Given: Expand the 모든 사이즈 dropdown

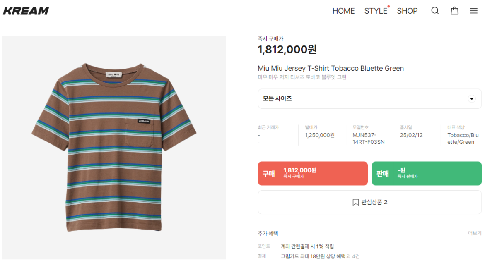Looking at the screenshot, I should coord(369,99).
